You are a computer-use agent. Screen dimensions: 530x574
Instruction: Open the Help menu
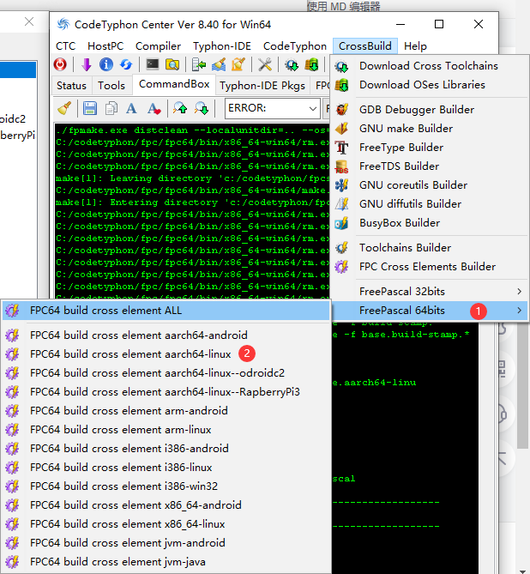415,46
